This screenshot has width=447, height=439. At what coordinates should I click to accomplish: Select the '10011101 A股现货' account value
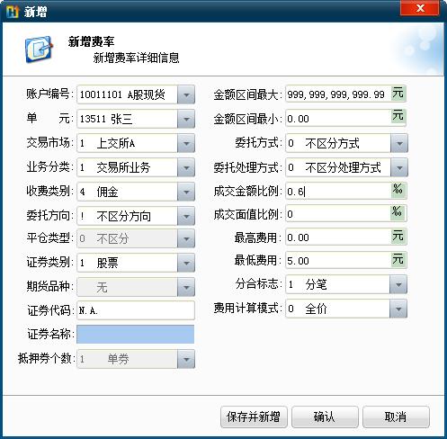tap(122, 94)
